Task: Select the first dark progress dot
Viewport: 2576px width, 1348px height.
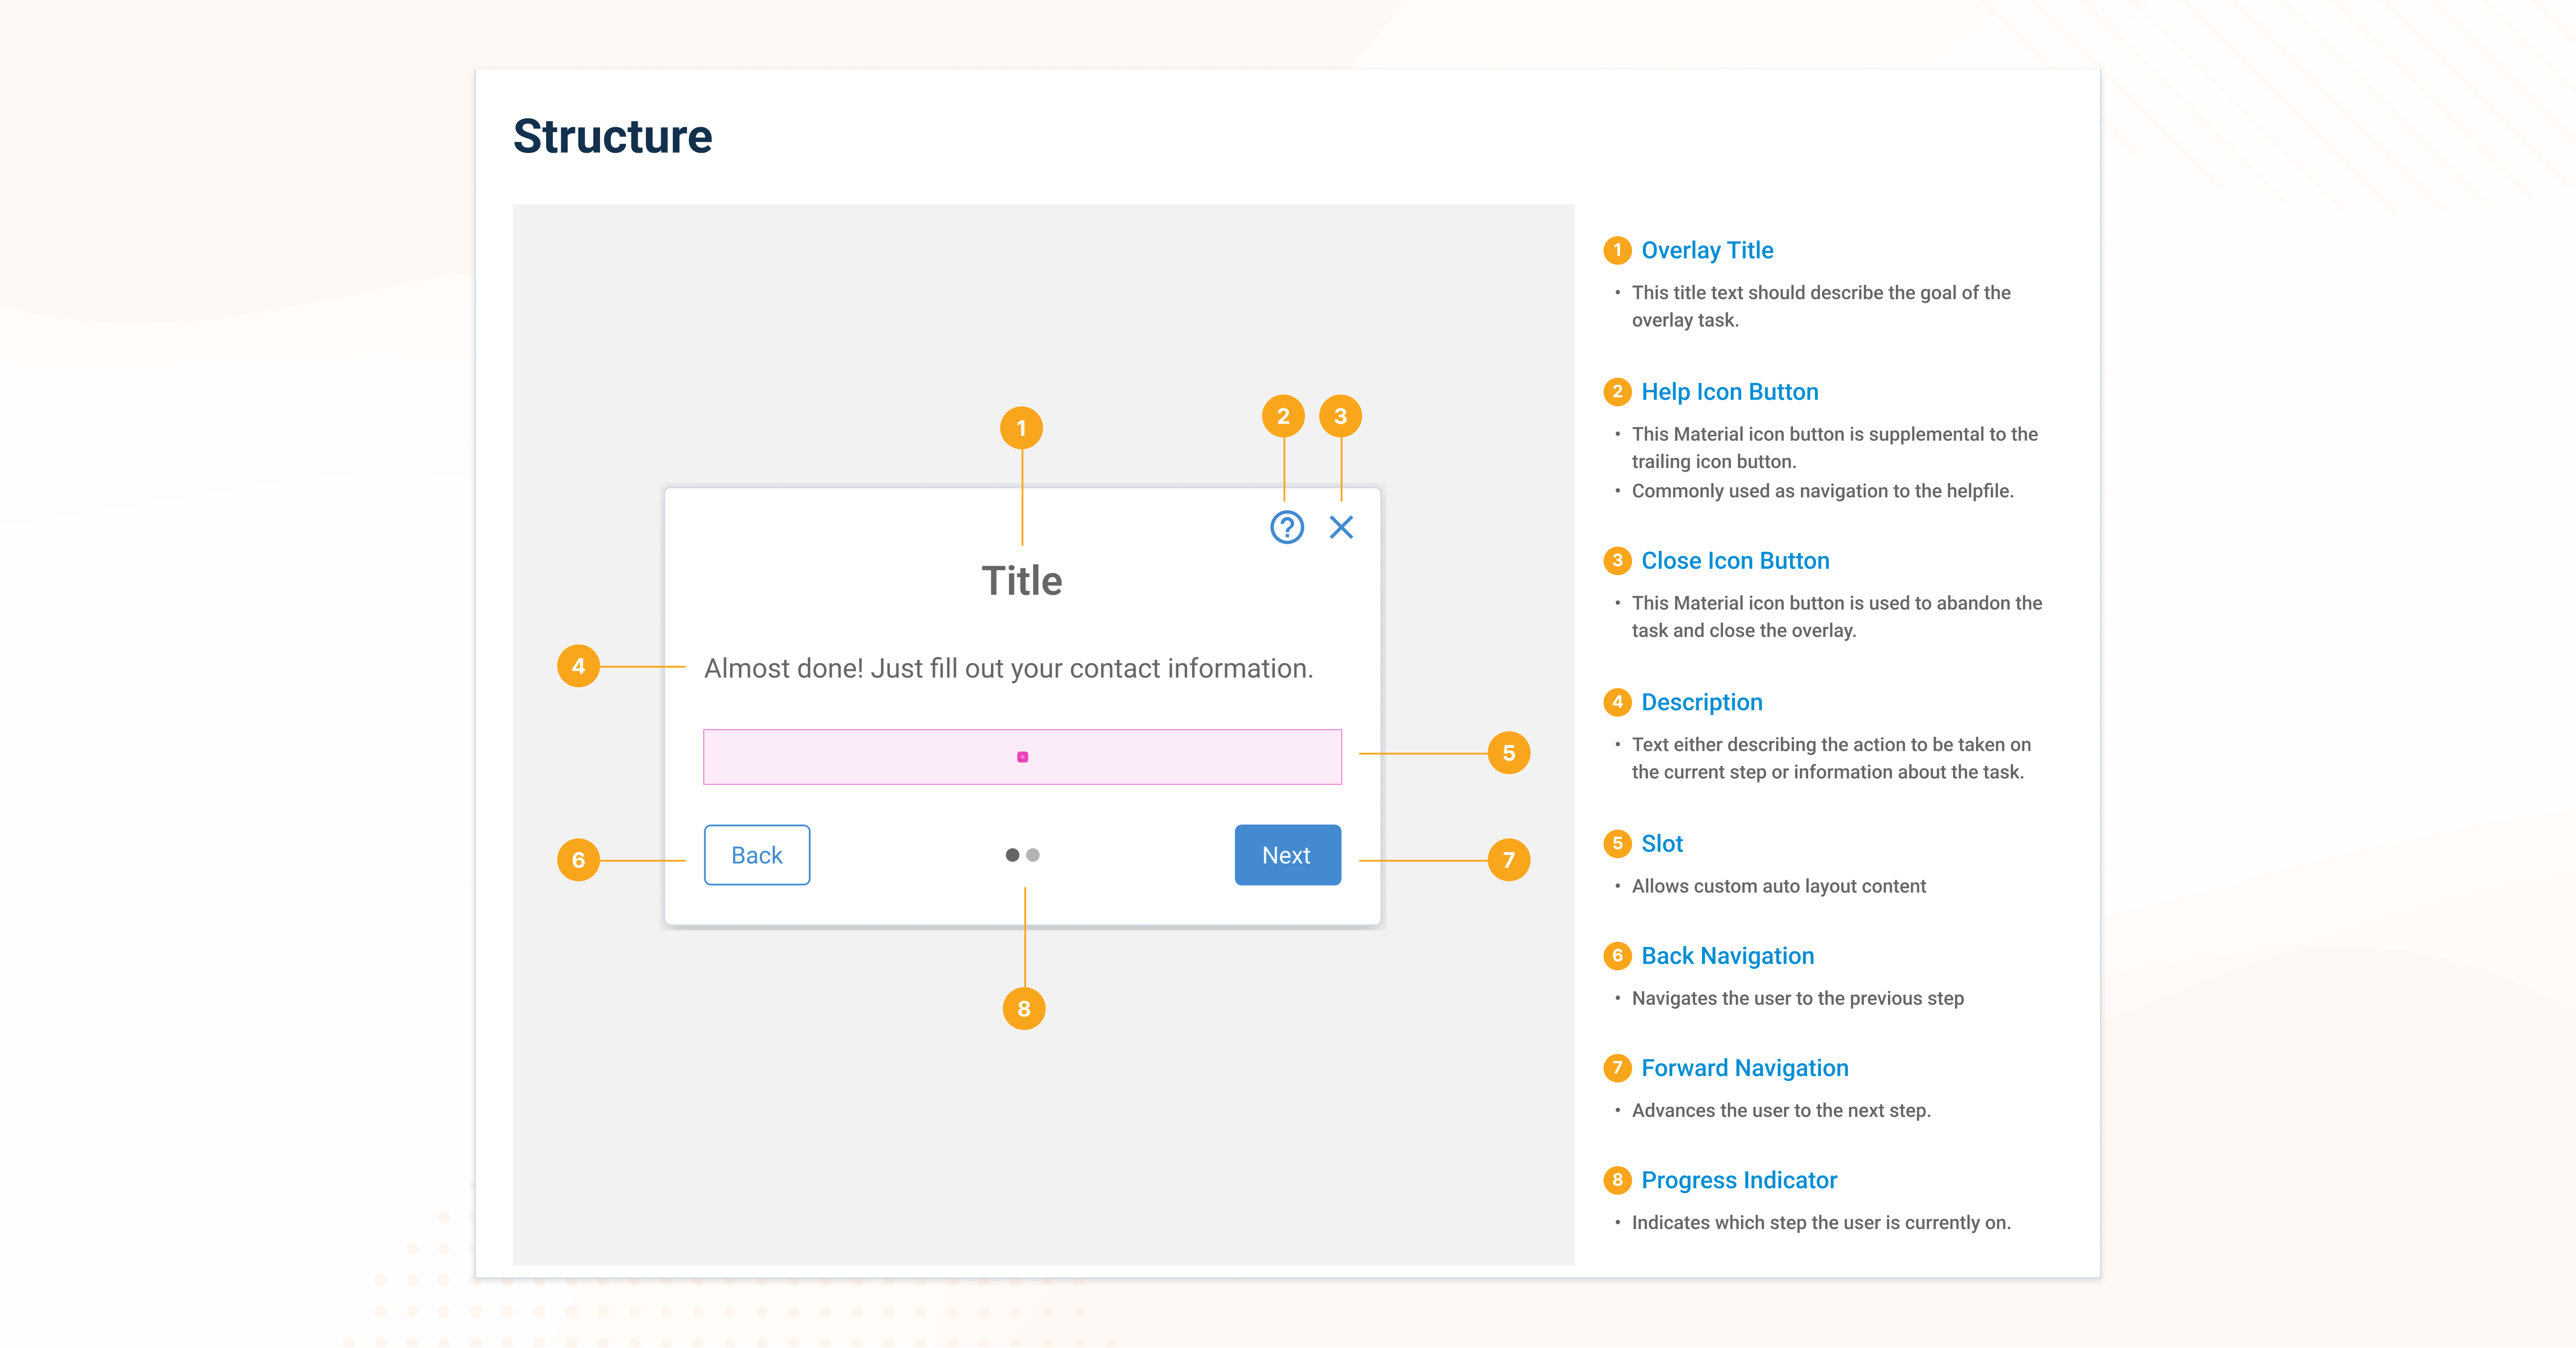Action: click(1012, 854)
